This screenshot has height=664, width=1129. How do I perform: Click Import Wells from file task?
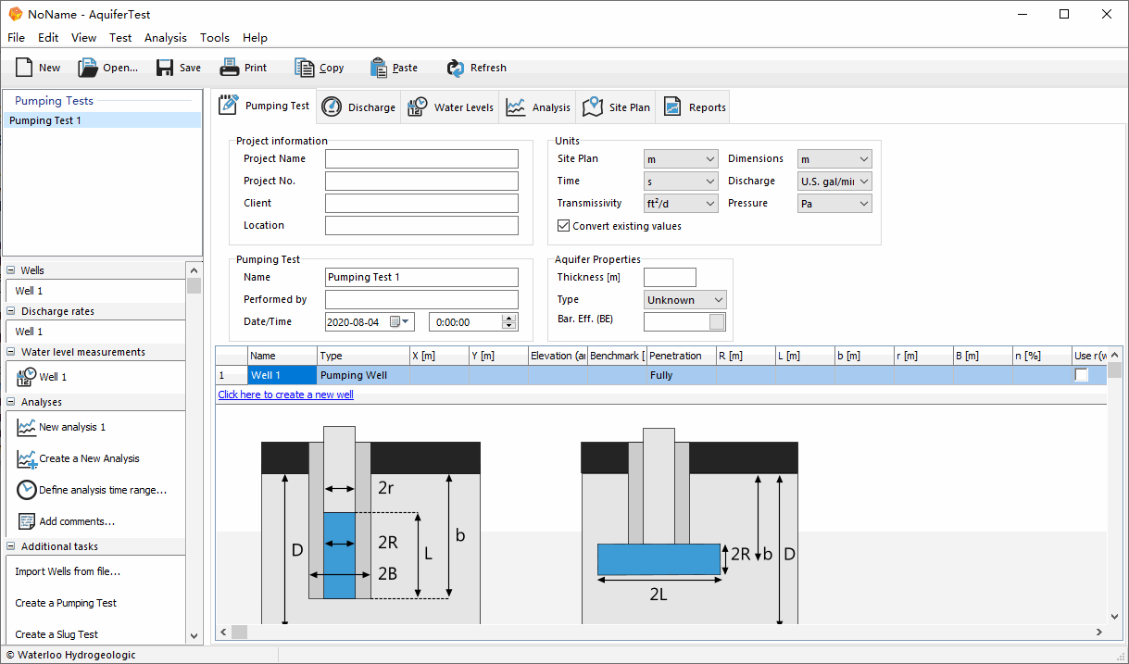[68, 571]
